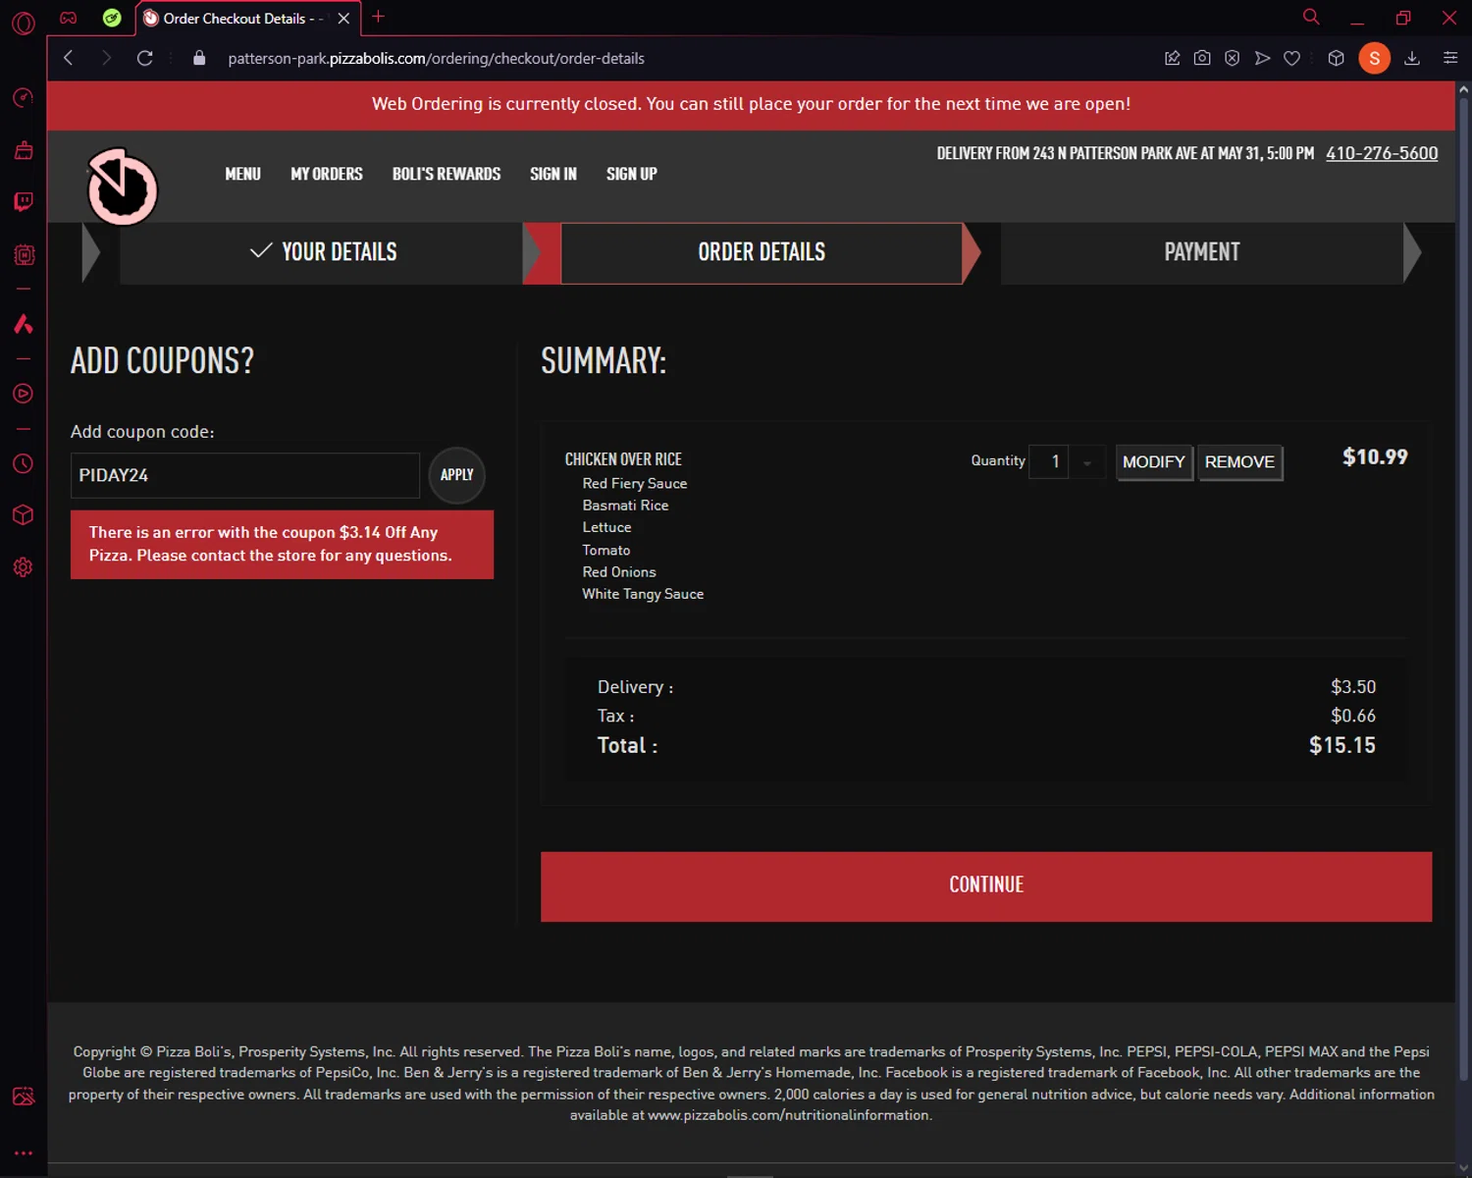Open extensions cube in the address bar
Image resolution: width=1472 pixels, height=1178 pixels.
1336,58
